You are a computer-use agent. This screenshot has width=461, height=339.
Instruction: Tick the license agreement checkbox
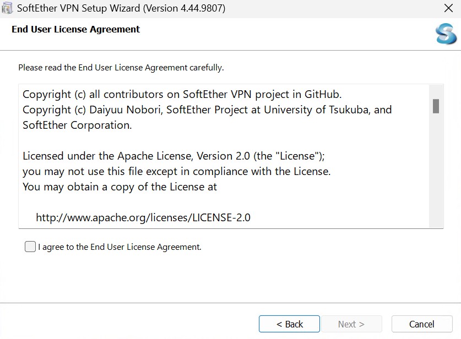pyautogui.click(x=30, y=247)
